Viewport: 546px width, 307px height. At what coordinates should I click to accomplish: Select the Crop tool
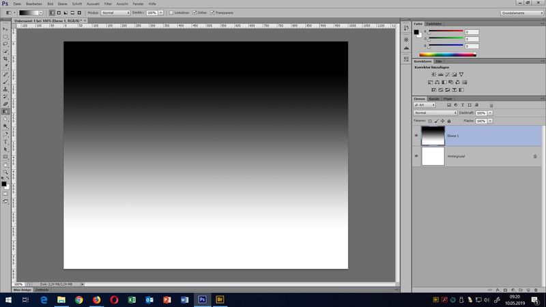click(x=5, y=59)
